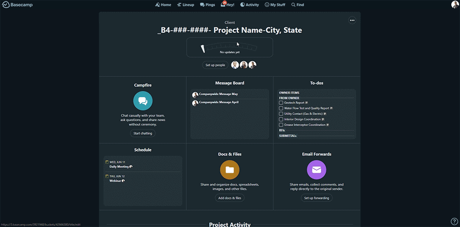
Task: Open the Activity menu item
Action: tap(249, 5)
